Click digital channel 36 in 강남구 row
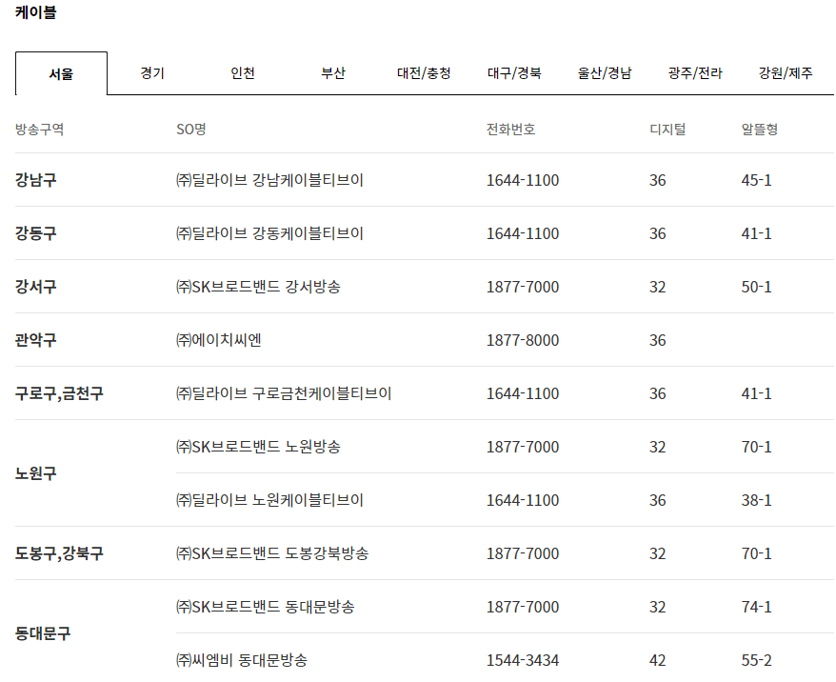836x682 pixels. [657, 180]
